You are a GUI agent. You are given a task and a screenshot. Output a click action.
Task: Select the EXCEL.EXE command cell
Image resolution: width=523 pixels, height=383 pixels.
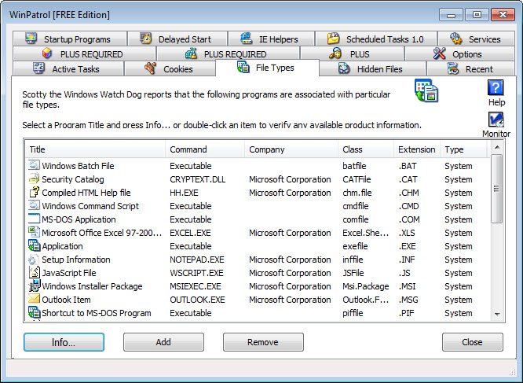pyautogui.click(x=190, y=233)
